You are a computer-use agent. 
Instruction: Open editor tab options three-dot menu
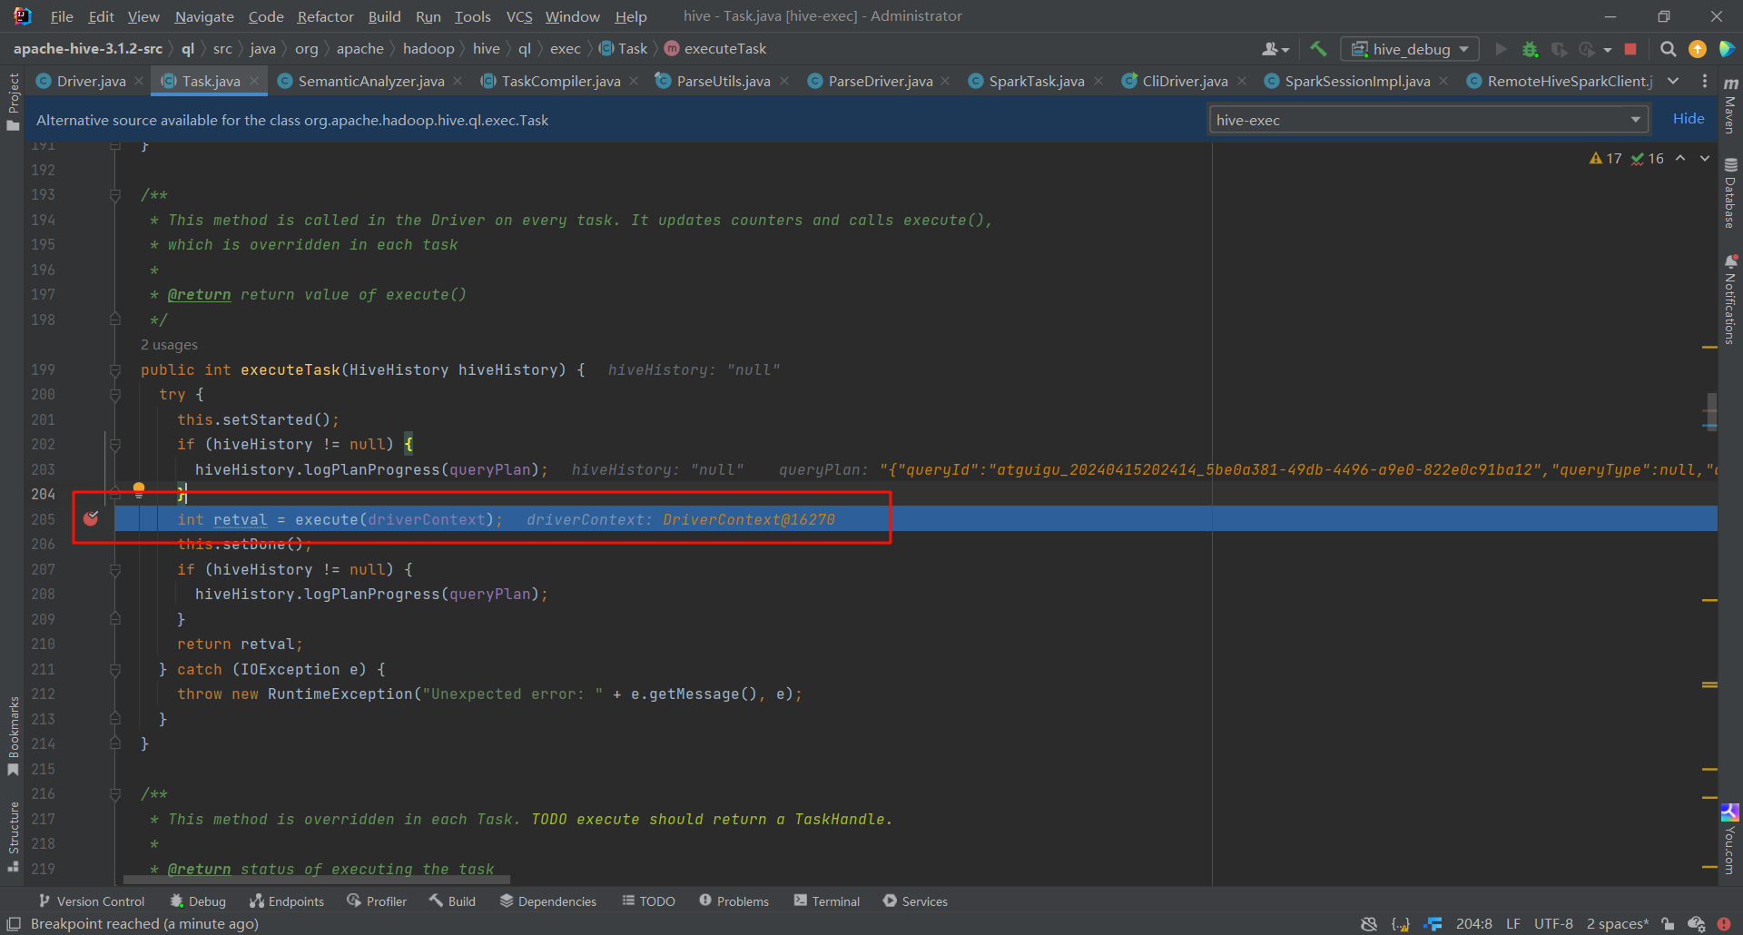[1704, 81]
